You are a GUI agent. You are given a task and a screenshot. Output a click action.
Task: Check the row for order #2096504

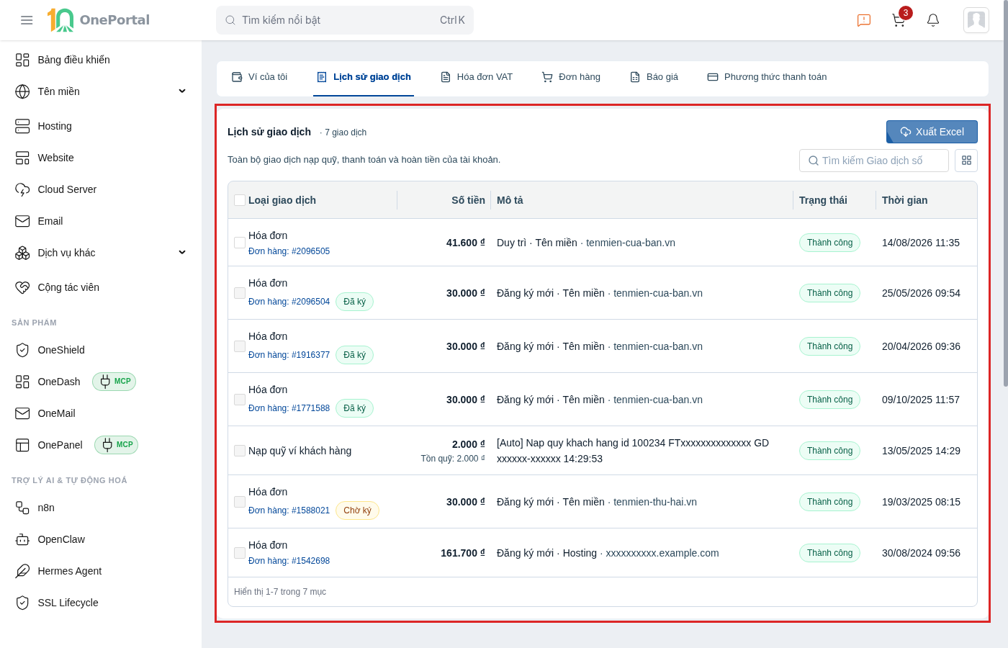click(240, 293)
